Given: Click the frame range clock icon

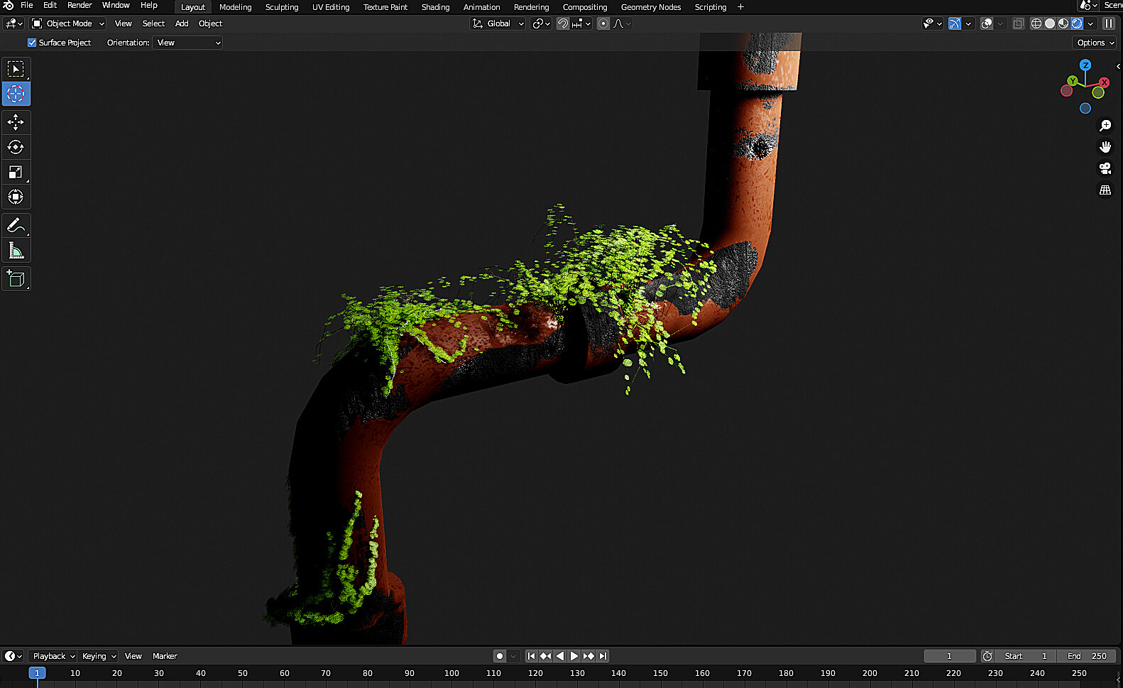Looking at the screenshot, I should tap(987, 656).
